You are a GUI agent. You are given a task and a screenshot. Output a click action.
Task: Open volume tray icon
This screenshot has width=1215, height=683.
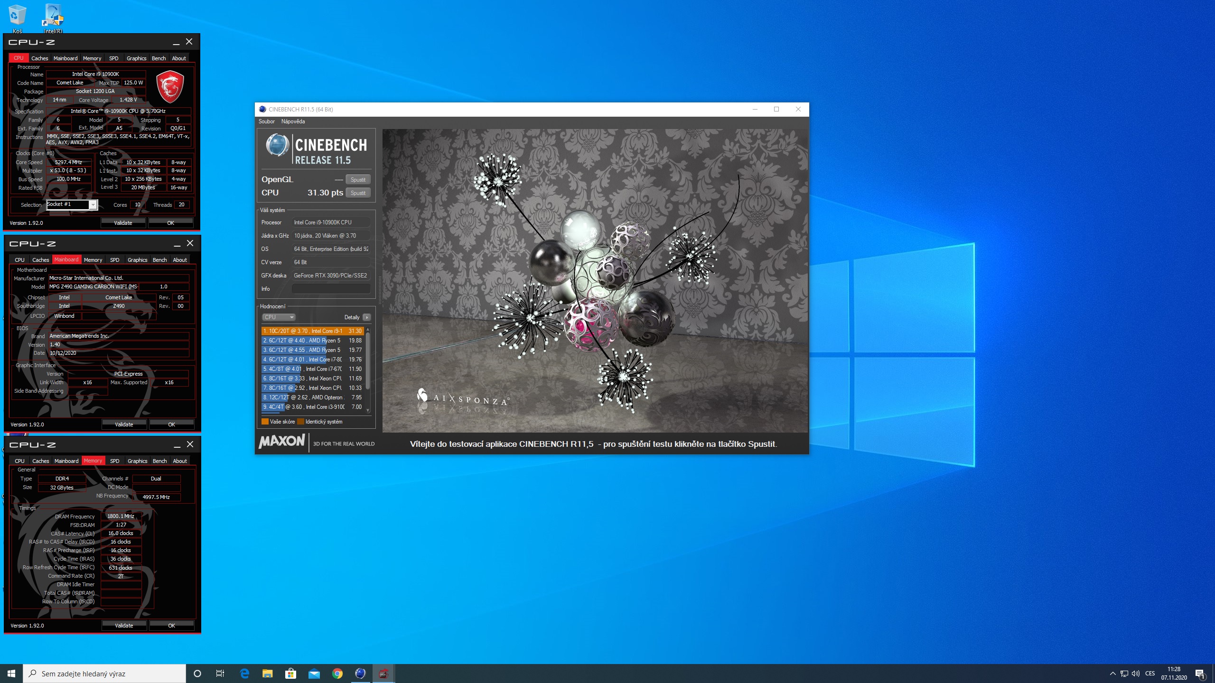click(x=1136, y=674)
